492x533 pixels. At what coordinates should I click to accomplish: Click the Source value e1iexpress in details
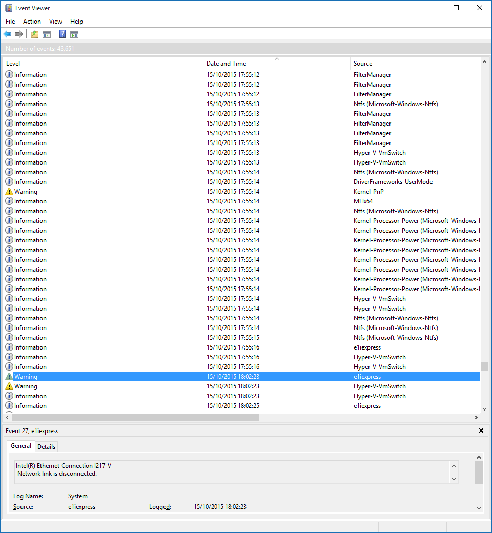(81, 507)
